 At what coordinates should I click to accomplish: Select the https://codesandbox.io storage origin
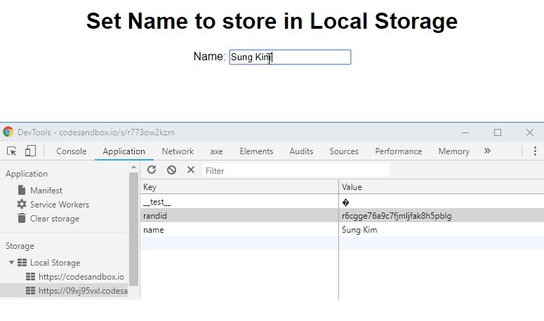tap(81, 277)
